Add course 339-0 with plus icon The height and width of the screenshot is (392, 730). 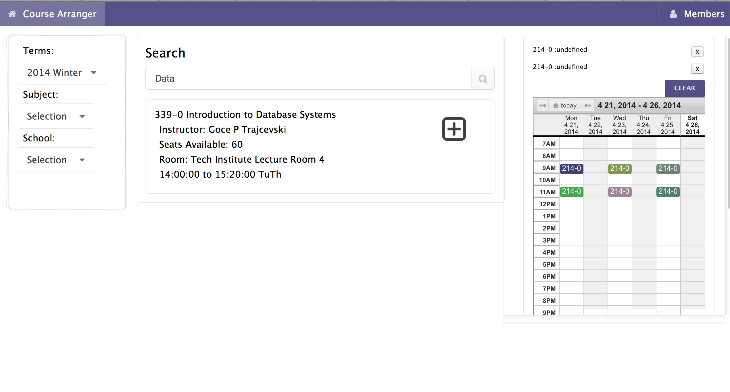pyautogui.click(x=454, y=129)
